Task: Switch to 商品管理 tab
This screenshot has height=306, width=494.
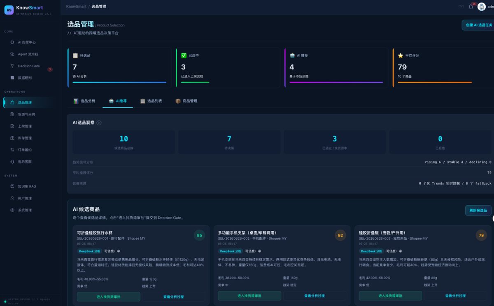Action: pos(186,101)
